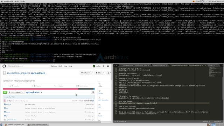Open Pull Requests in the GitHub sidebar
Screen dimensions: 224x126
(x=103, y=99)
